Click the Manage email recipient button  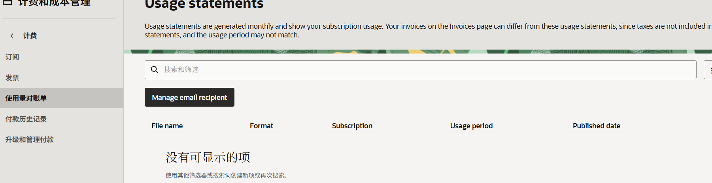point(189,97)
